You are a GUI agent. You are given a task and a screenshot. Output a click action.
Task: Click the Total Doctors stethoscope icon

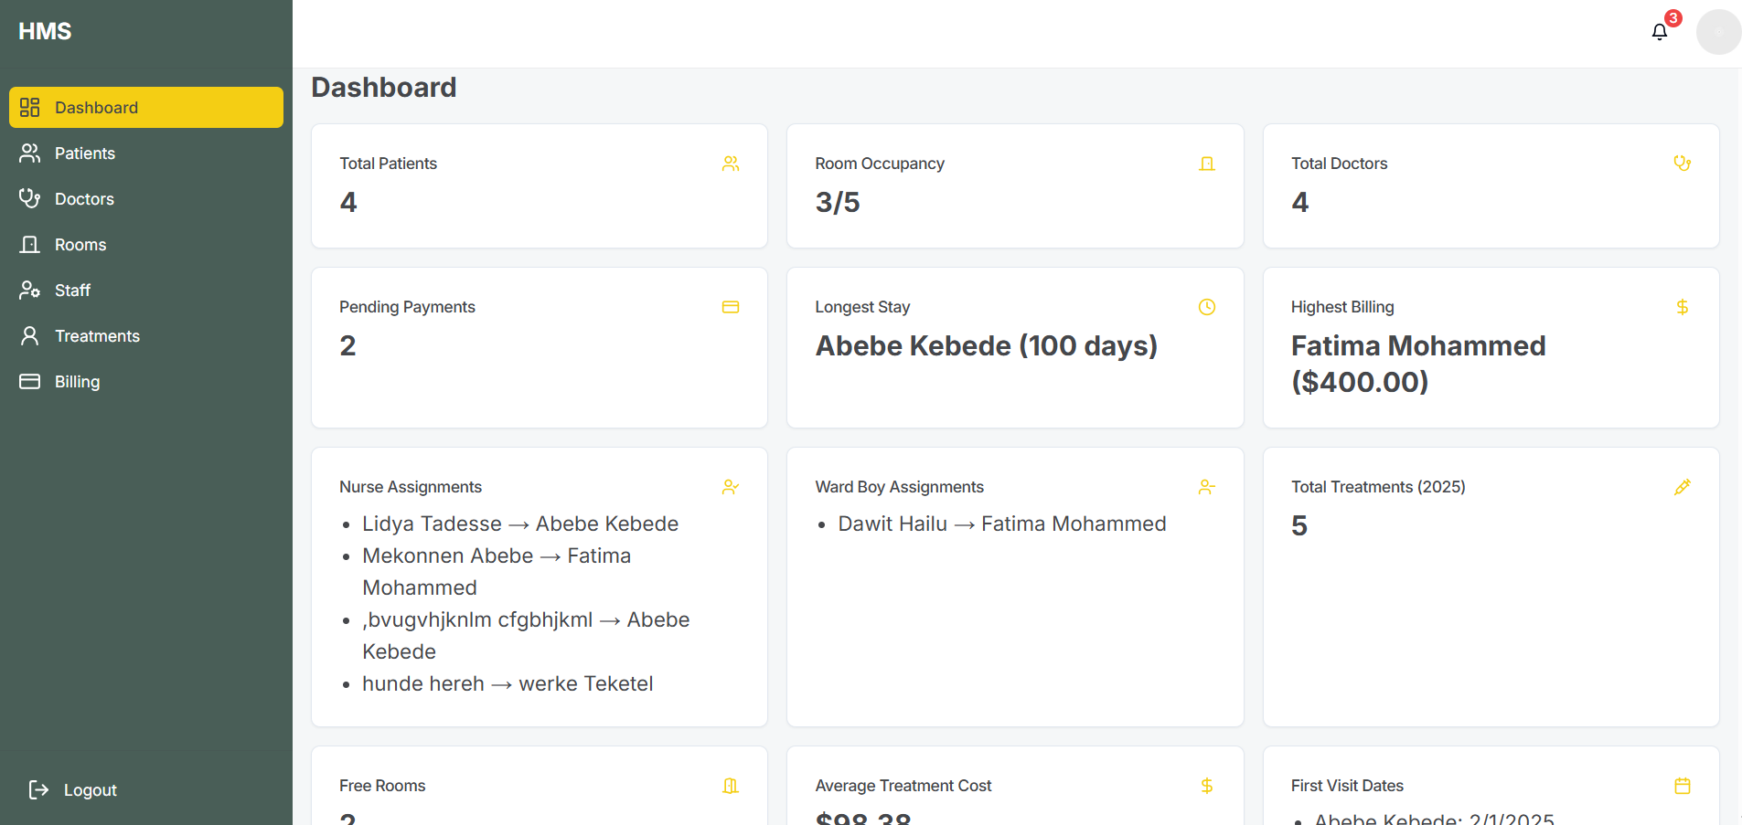(x=1682, y=164)
